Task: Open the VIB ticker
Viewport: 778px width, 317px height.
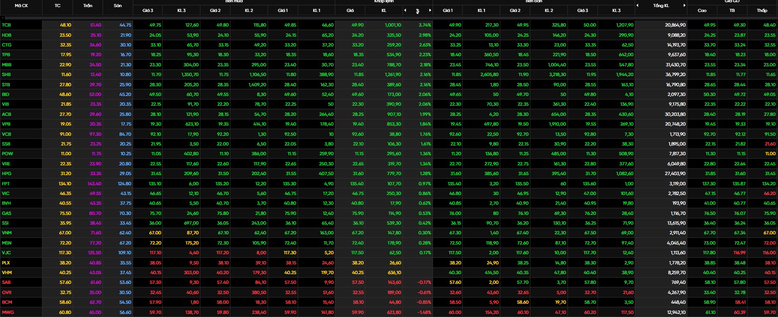Action: click(5, 104)
